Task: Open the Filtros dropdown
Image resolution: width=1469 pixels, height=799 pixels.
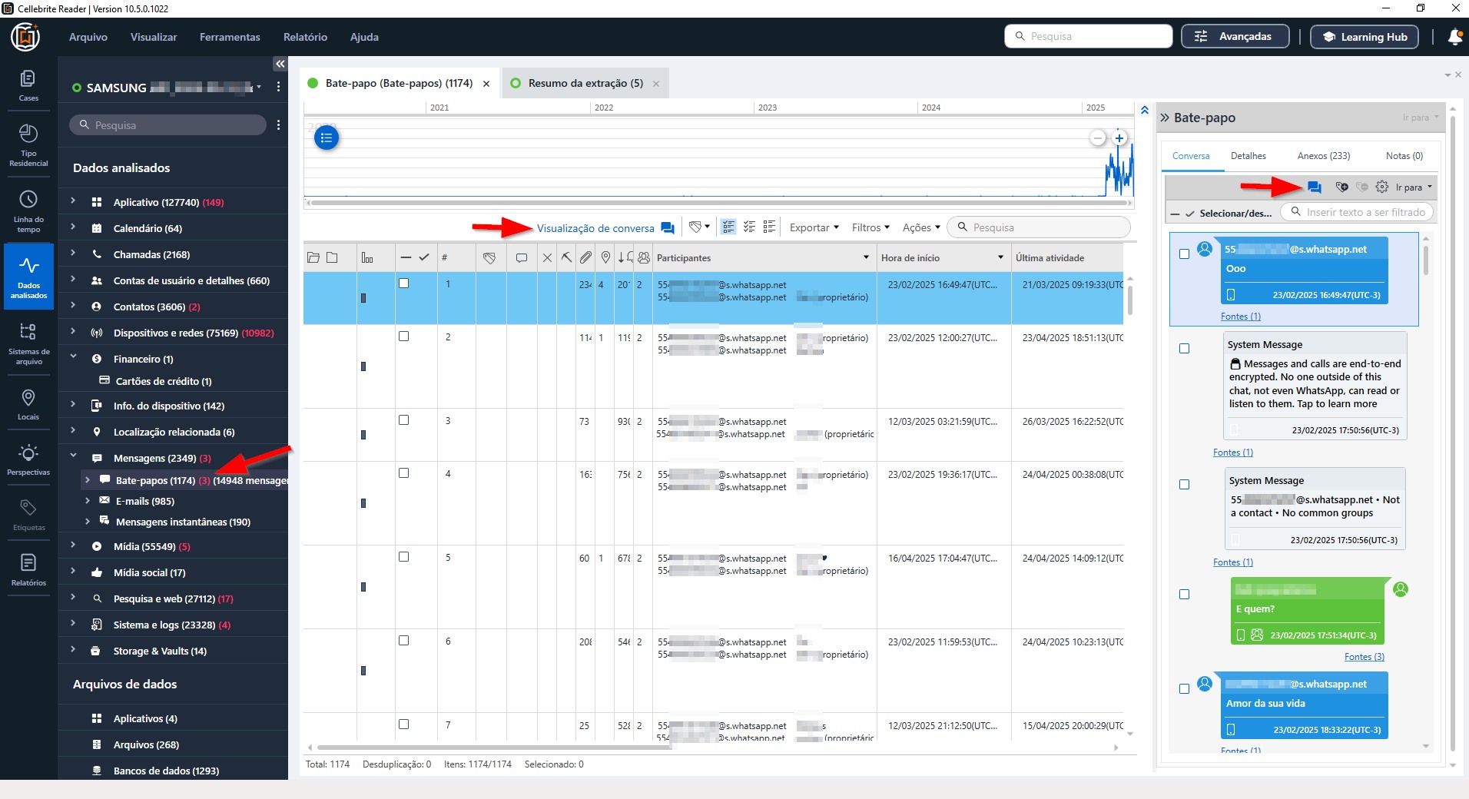Action: (870, 227)
